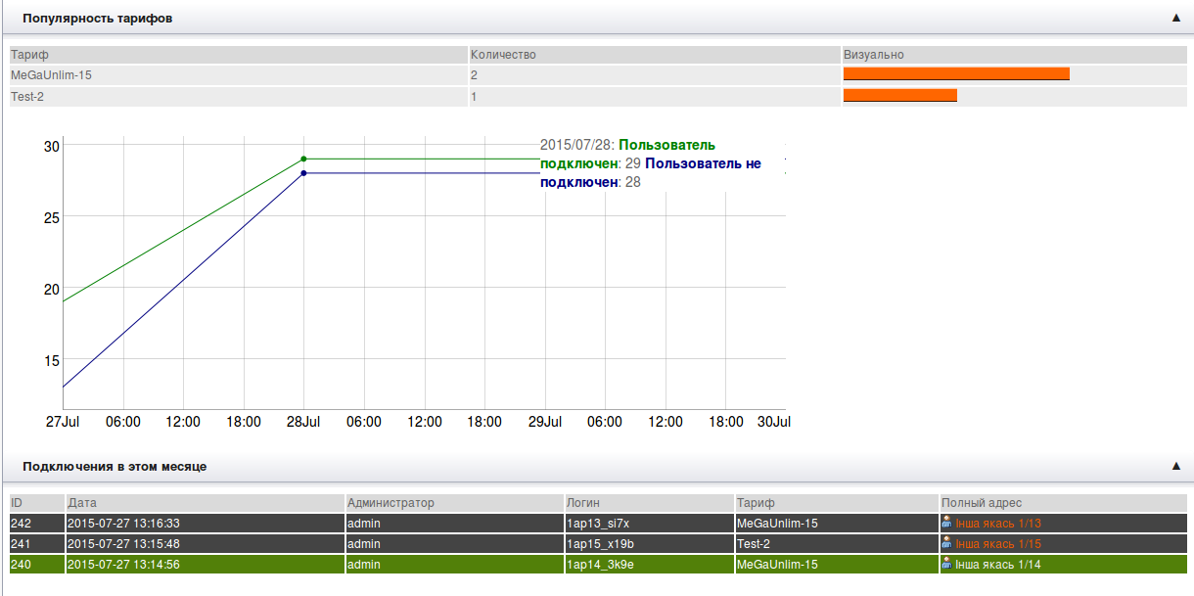
Task: Click the Логин column header
Action: (x=583, y=503)
